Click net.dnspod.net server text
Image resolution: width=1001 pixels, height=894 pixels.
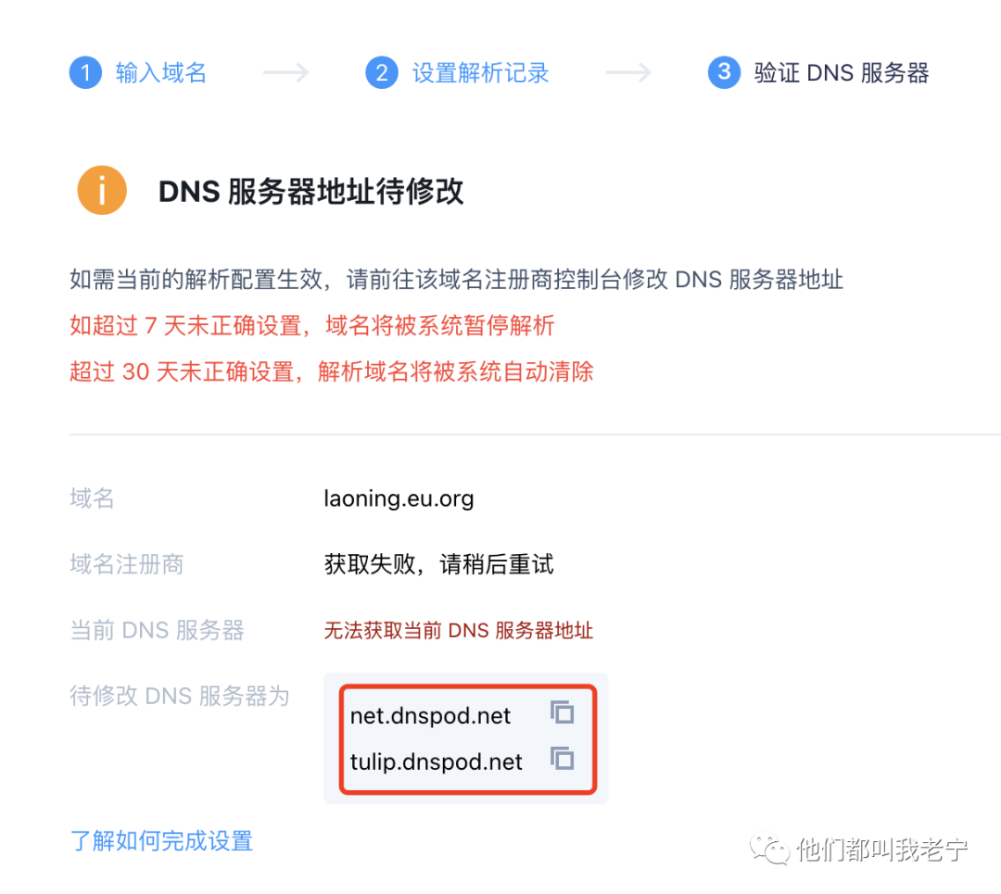coord(430,716)
